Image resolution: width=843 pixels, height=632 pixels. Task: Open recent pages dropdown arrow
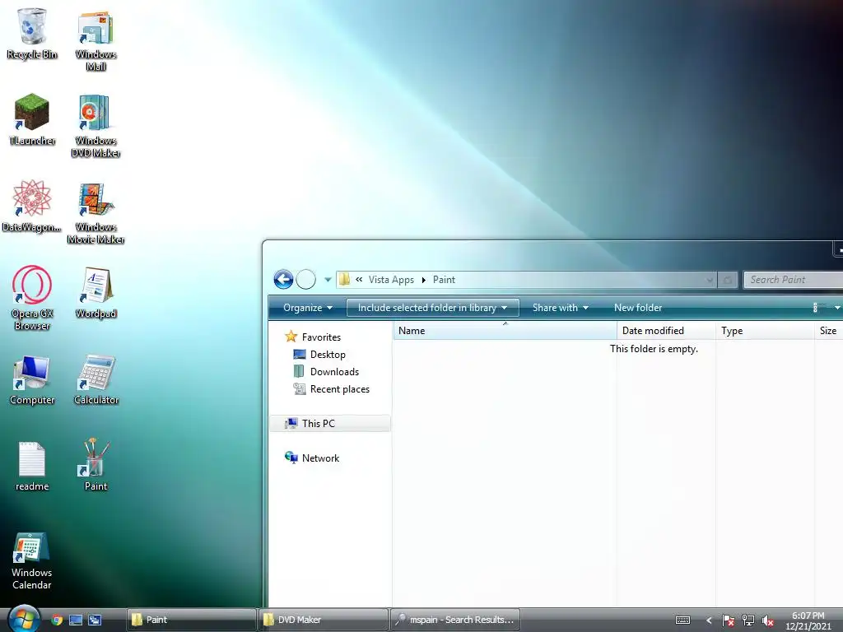click(328, 280)
